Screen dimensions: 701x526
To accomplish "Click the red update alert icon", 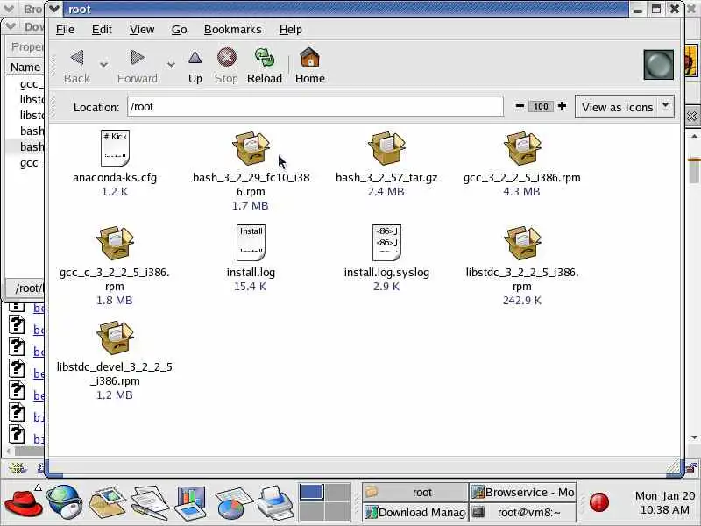I will point(599,502).
